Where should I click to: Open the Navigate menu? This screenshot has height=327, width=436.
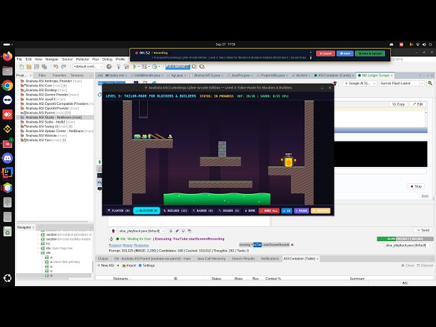(x=52, y=59)
